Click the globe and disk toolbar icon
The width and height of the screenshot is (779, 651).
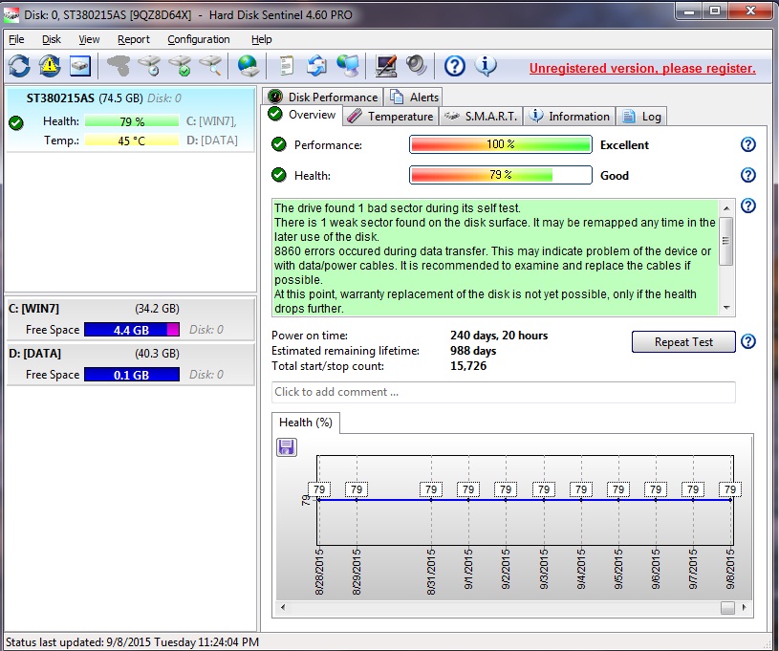[248, 66]
